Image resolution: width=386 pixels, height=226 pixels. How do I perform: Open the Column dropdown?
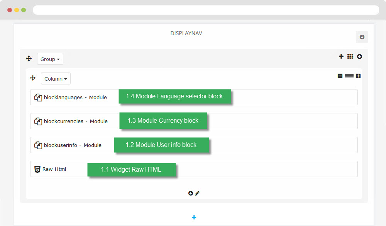tap(56, 79)
